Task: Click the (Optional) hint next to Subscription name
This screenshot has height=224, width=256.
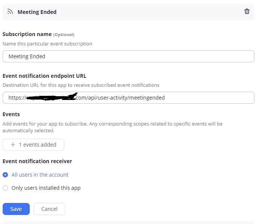Action: click(x=64, y=35)
